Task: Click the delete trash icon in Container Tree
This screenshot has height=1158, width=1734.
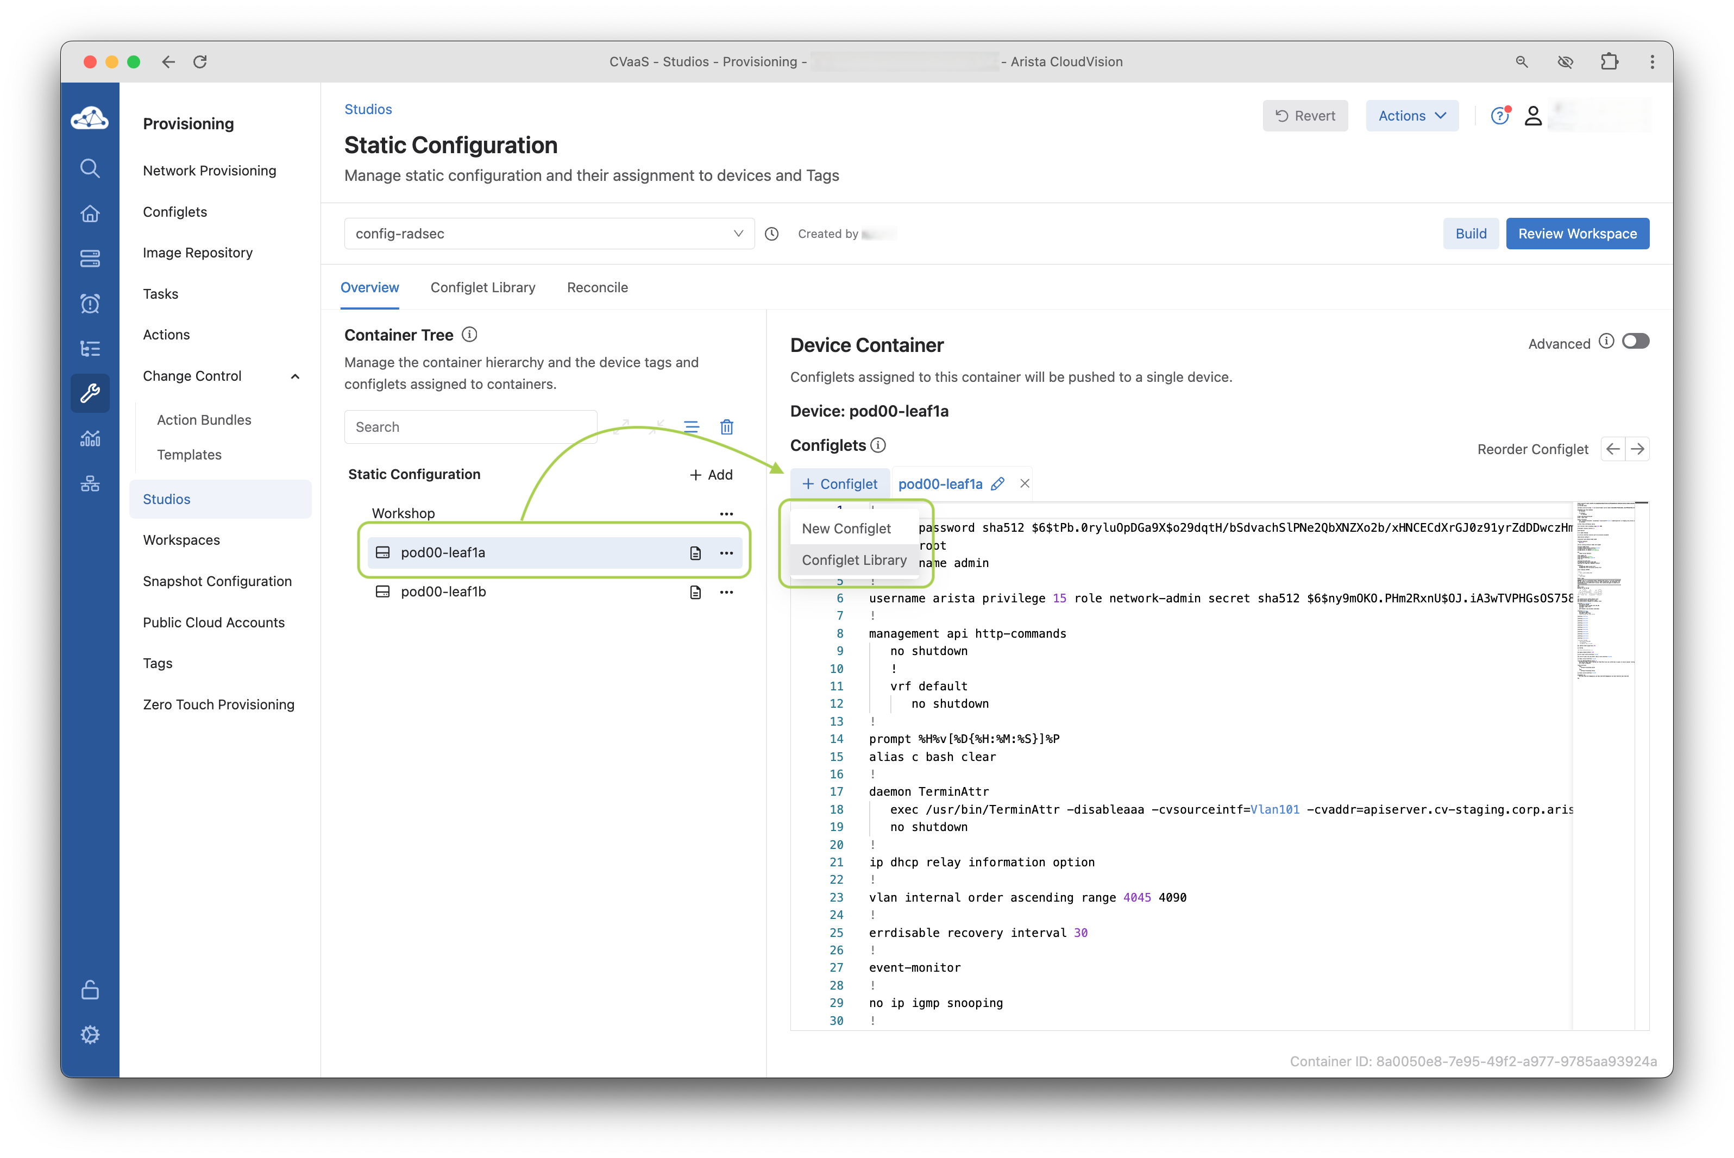Action: pos(726,427)
